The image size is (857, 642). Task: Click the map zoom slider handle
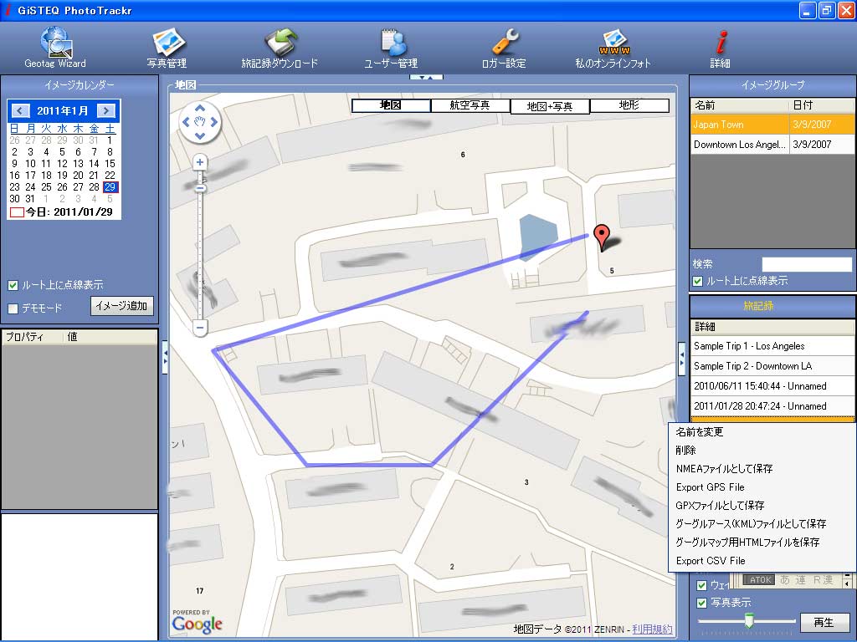200,188
